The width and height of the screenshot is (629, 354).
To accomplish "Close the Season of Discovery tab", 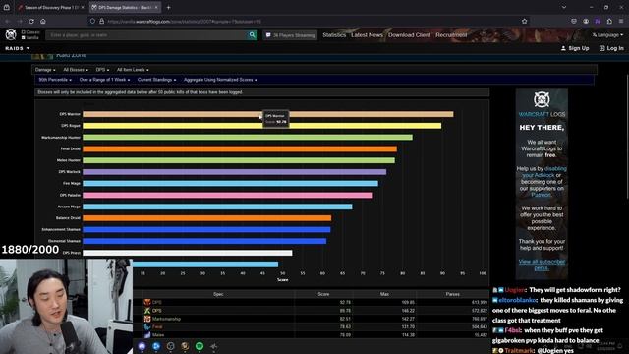I will coord(83,7).
